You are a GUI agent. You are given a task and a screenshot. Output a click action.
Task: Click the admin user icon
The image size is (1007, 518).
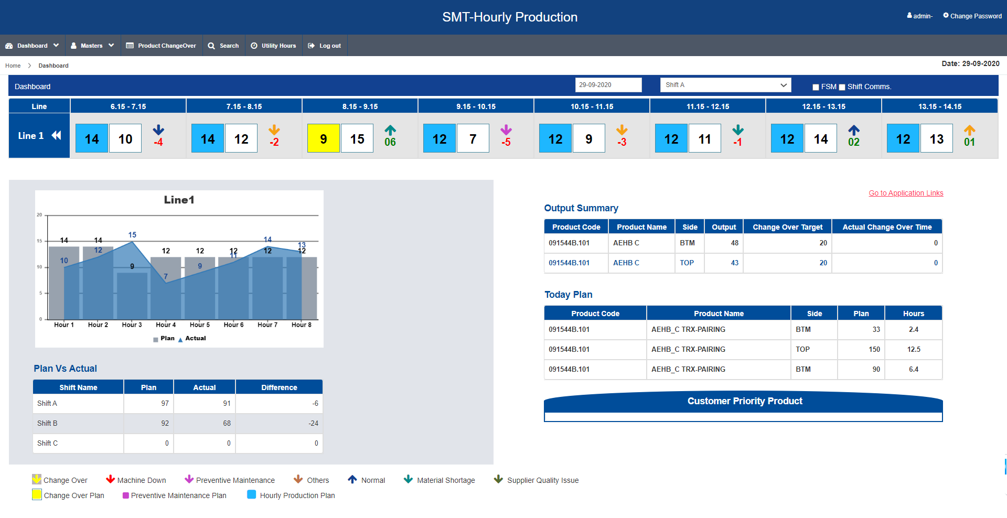909,16
